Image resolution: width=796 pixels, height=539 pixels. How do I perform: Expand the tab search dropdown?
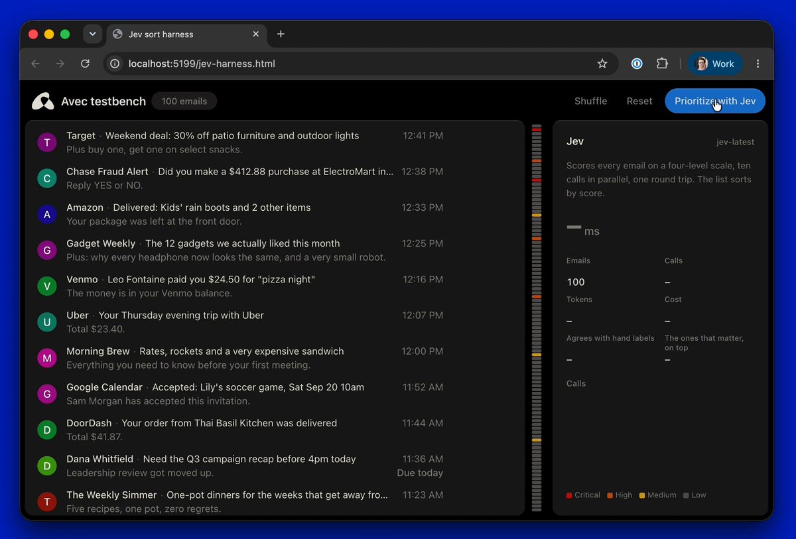[92, 34]
